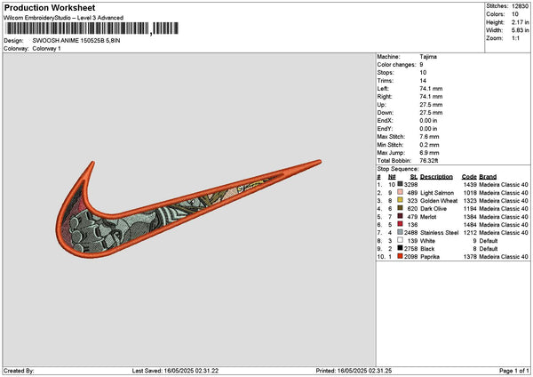
Task: Click the Trims value '14'
Action: (x=423, y=81)
